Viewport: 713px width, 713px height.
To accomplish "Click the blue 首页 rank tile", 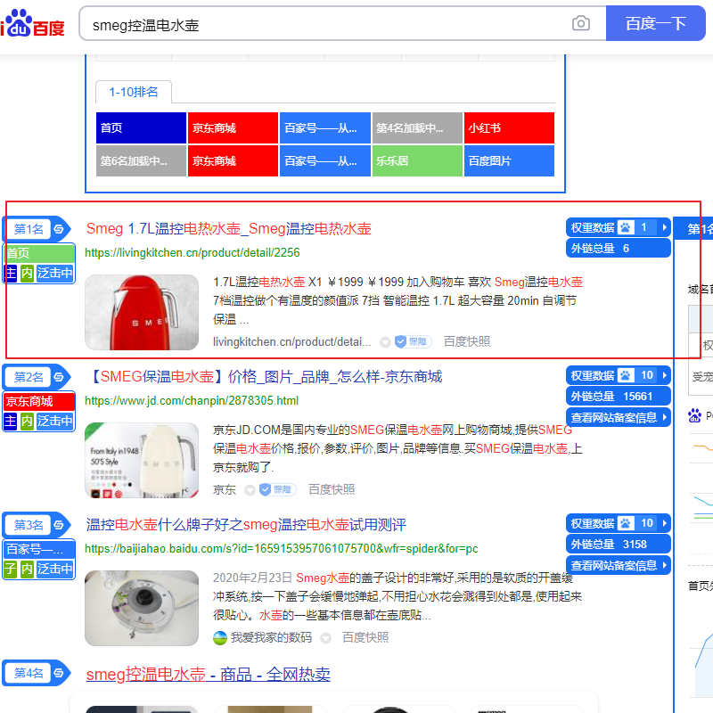I will click(141, 127).
